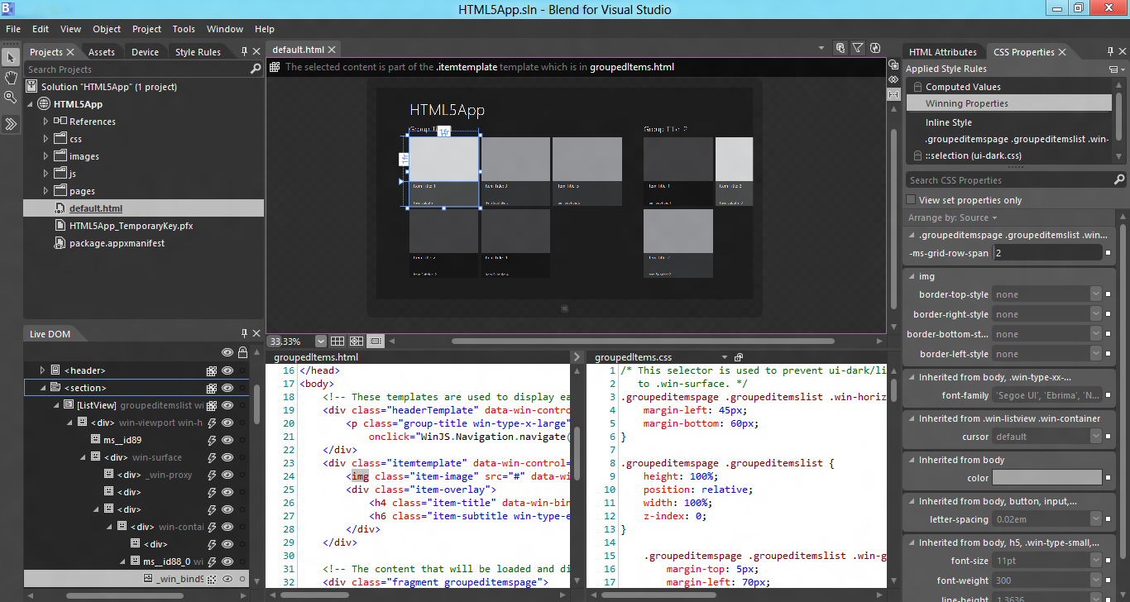Image resolution: width=1130 pixels, height=602 pixels.
Task: Select the Pan hand tool
Action: pos(11,78)
